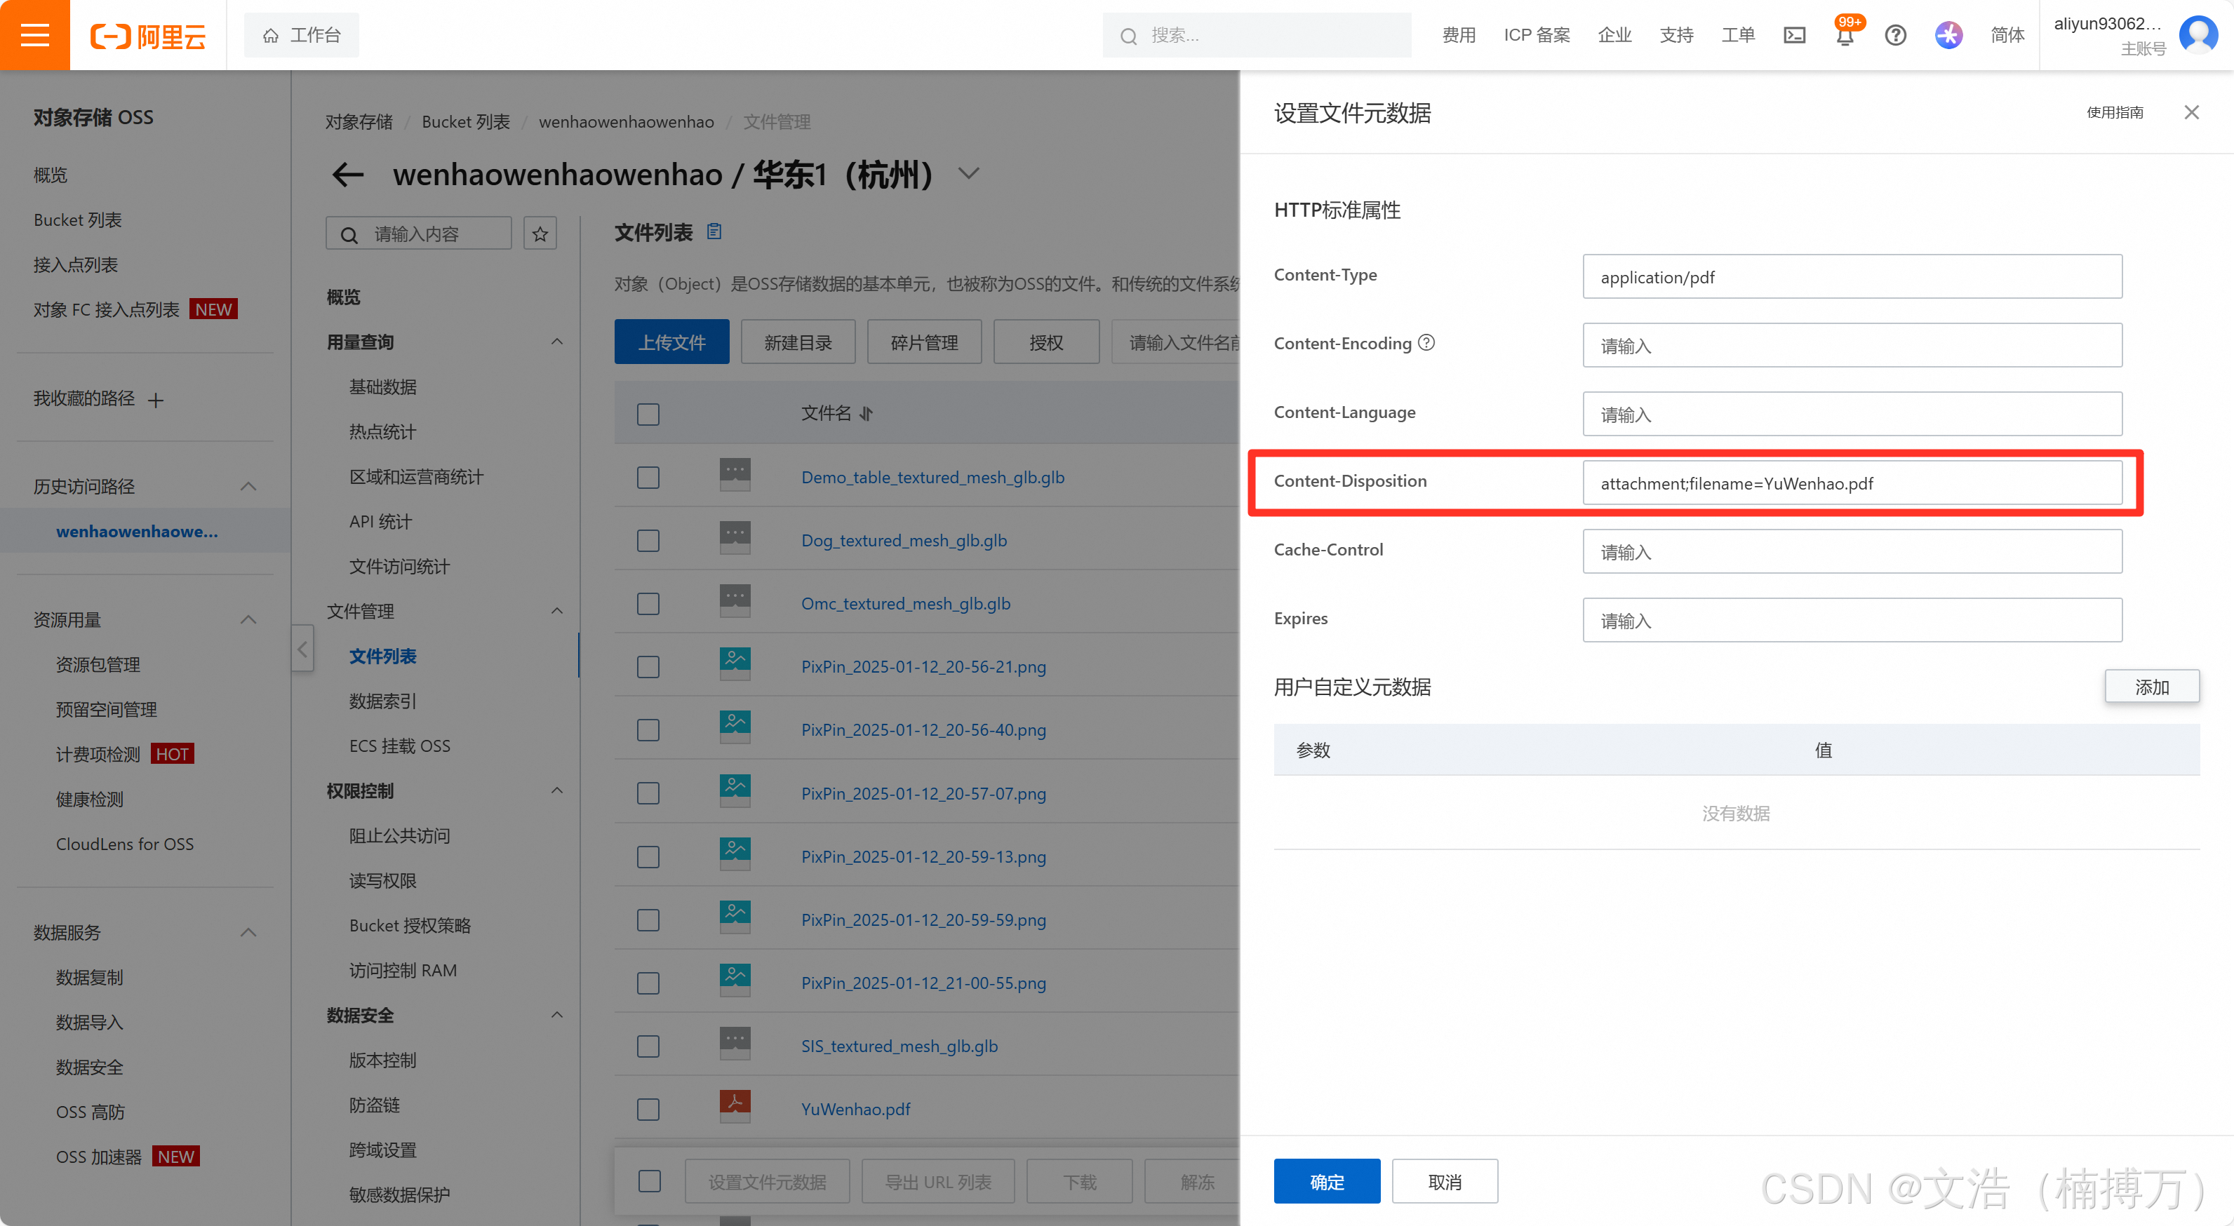Click the file list document icon

click(x=714, y=231)
